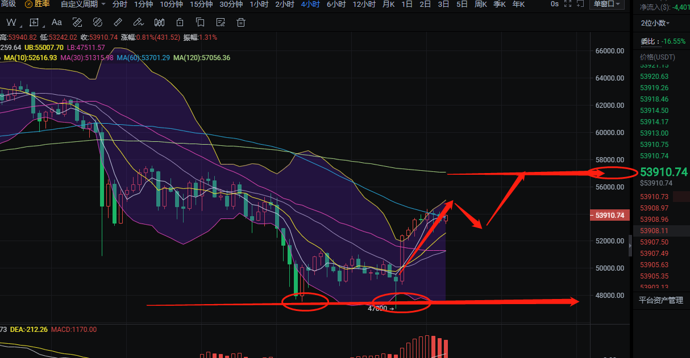
Task: Click the 53908.11 order book price row
Action: pos(654,230)
